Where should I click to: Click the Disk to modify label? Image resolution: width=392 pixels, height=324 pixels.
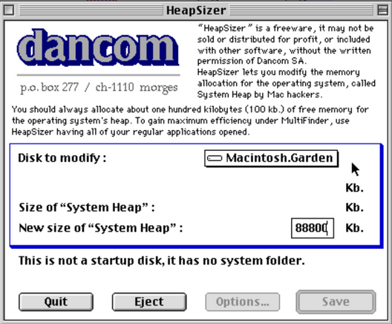click(x=62, y=158)
